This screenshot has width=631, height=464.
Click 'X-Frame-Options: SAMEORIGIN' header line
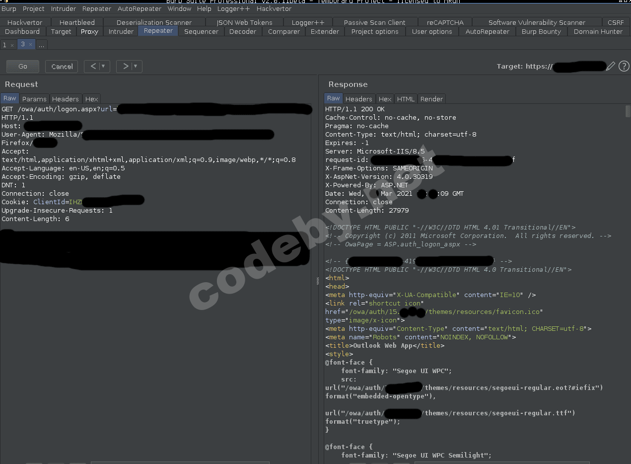[x=379, y=168]
